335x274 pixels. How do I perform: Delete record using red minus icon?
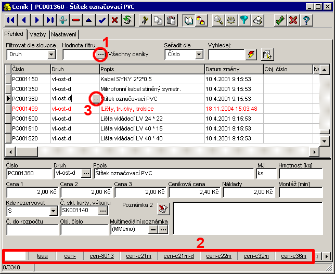[76, 20]
